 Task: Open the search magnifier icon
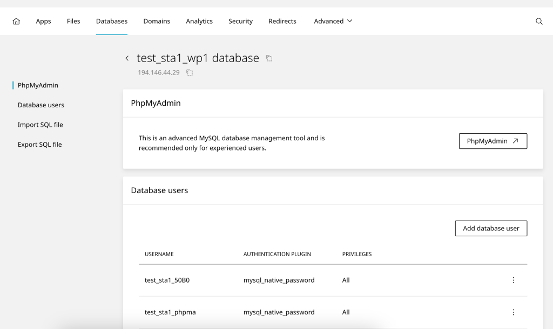[x=539, y=21]
